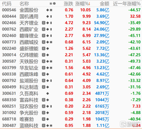
Task: Click the R badge next to 科达制造
Action: point(44,87)
